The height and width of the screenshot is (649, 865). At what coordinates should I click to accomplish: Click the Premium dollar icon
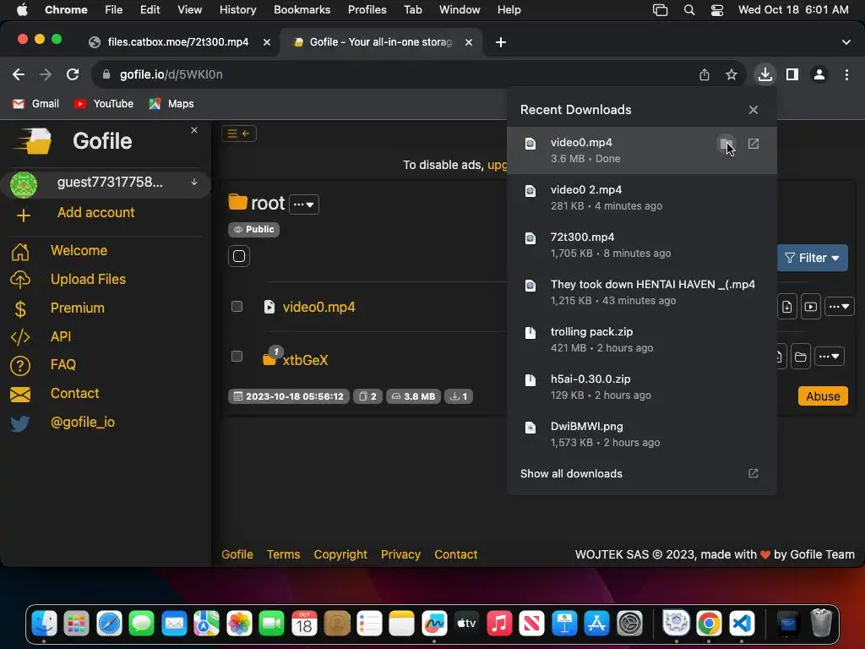[20, 308]
